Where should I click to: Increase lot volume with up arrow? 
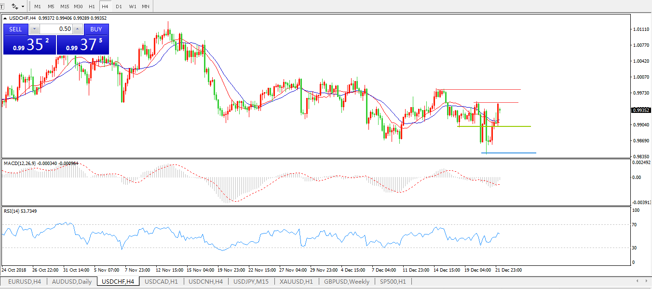pos(77,29)
